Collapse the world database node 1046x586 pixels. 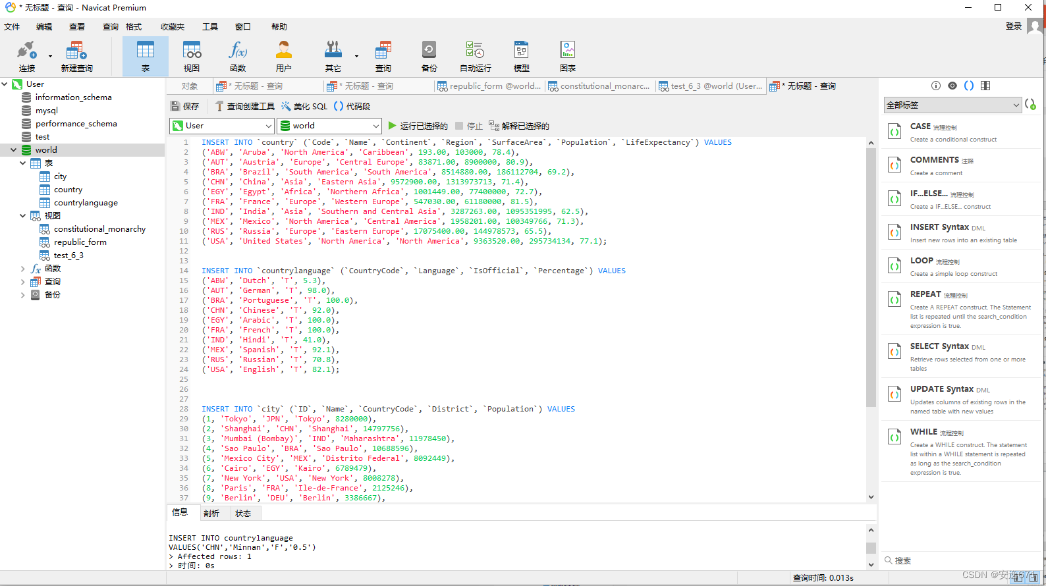pyautogui.click(x=13, y=150)
